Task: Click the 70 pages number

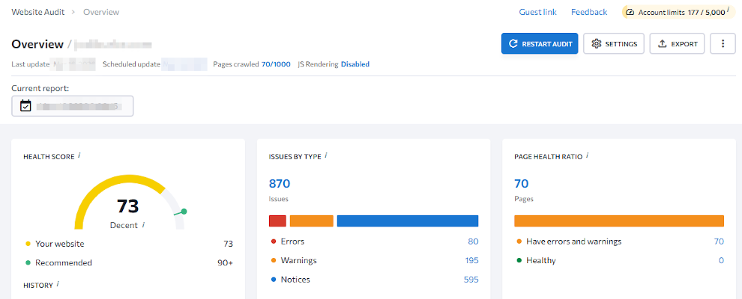Action: point(522,183)
